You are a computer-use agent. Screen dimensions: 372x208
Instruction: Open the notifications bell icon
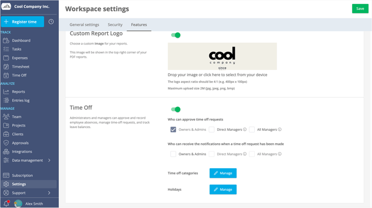7,203
